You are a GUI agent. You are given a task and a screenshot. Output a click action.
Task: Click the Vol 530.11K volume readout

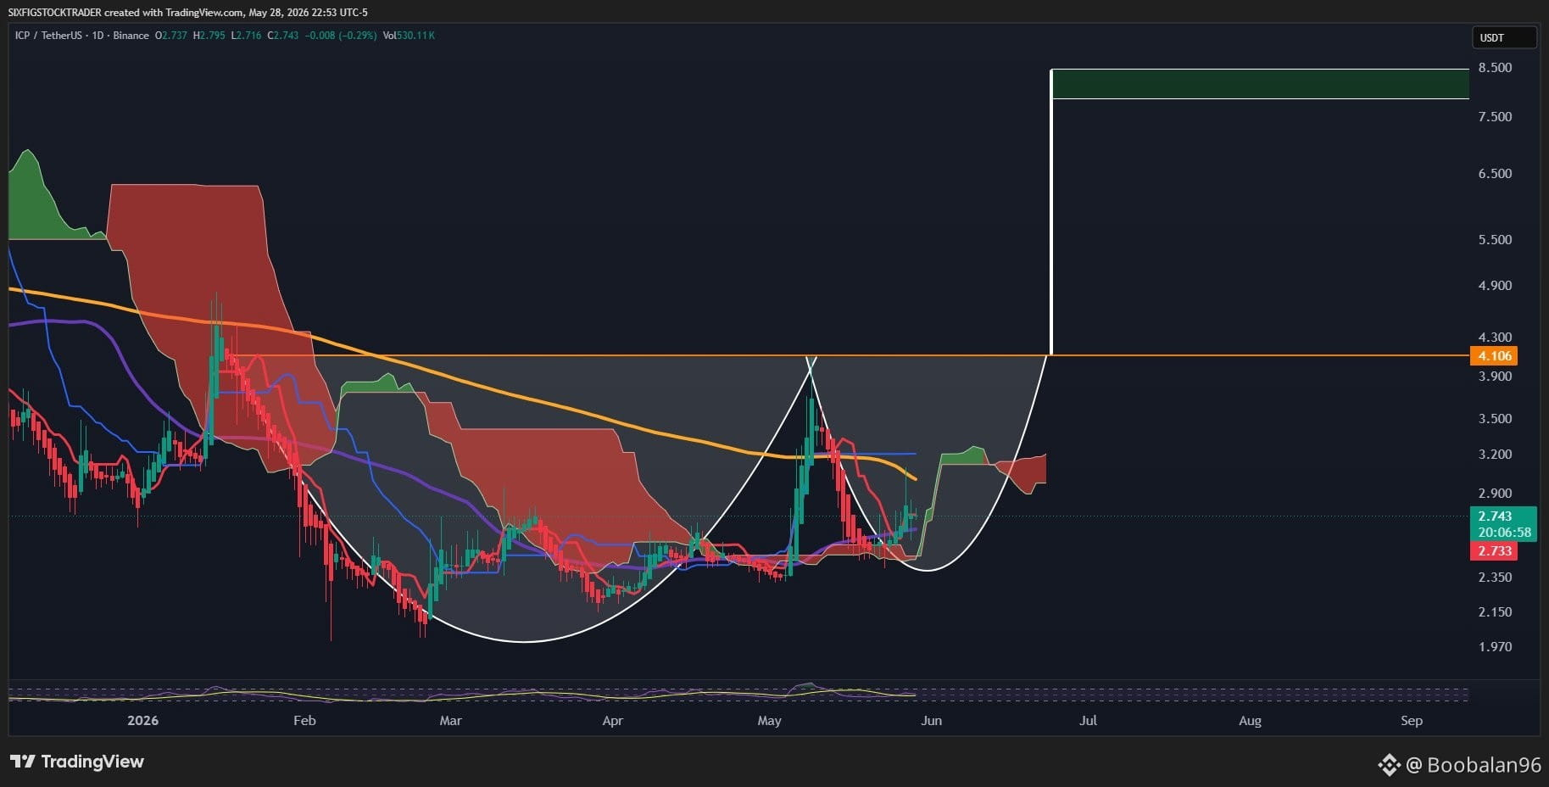[x=409, y=36]
